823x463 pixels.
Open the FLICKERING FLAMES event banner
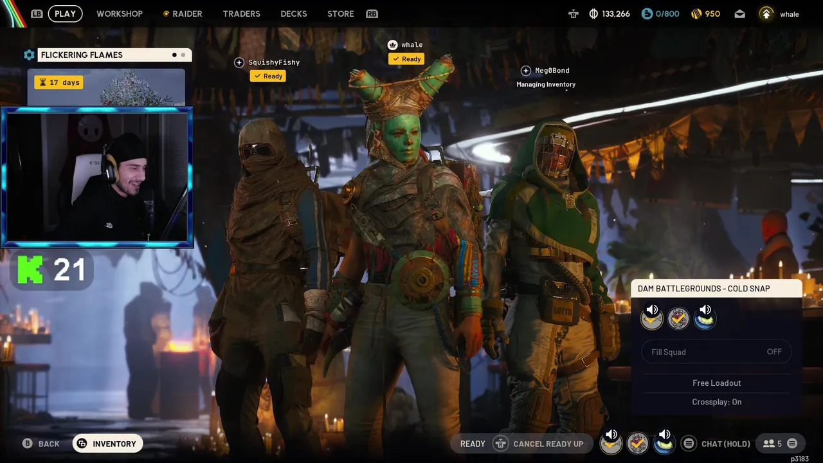114,55
